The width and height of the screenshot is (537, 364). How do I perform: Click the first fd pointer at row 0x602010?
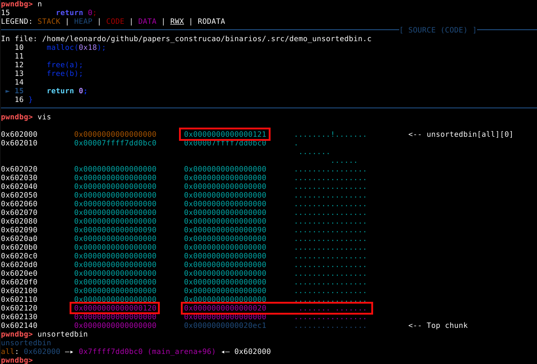click(115, 143)
